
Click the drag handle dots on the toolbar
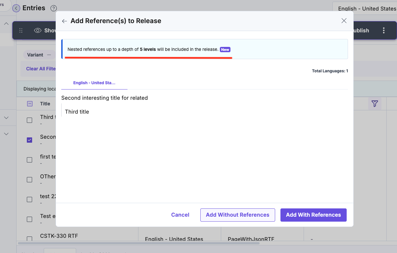coord(21,30)
